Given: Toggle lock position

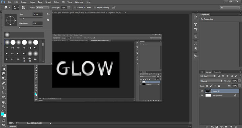Looking at the screenshot, I should 215,86.
